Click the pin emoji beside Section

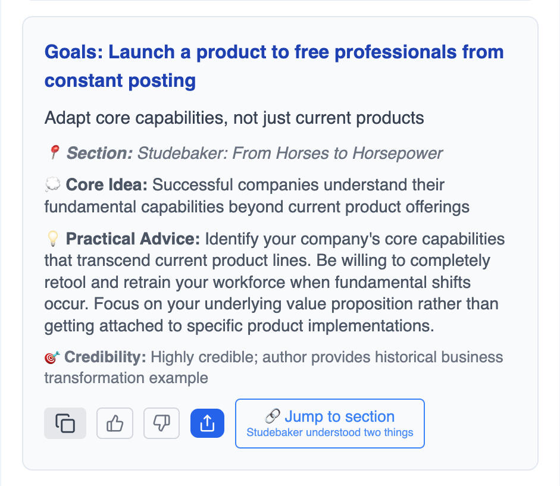pyautogui.click(x=53, y=153)
